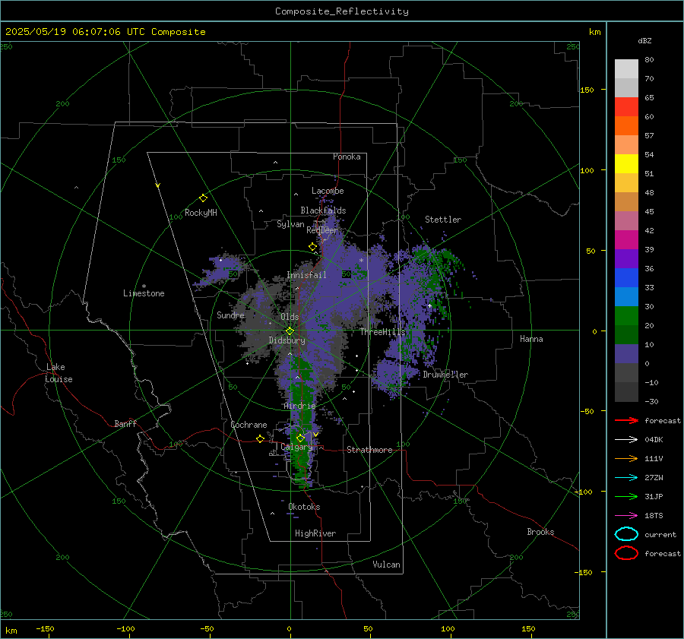Screen dimensions: 684x639
Task: Click the Cochrane label
Action: pyautogui.click(x=249, y=425)
